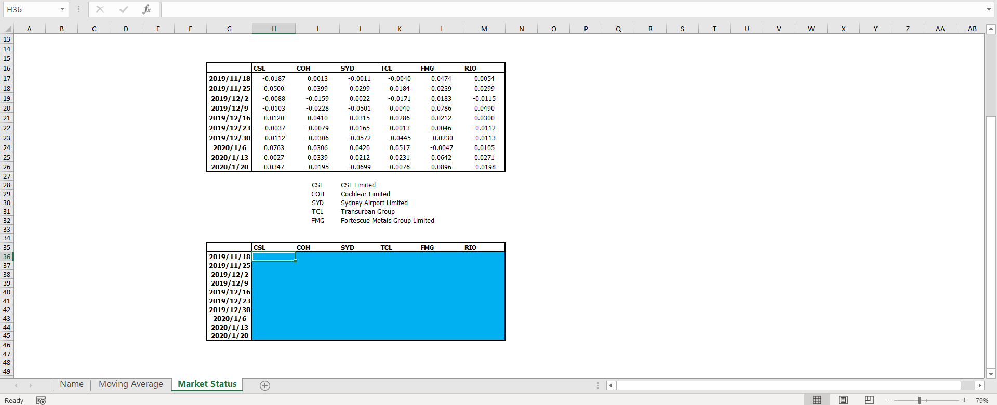Click the Cancel entry X icon
The width and height of the screenshot is (997, 405).
click(x=100, y=9)
